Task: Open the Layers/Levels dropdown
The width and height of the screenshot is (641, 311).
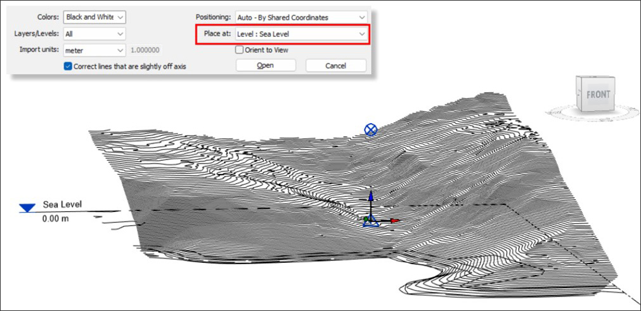Action: point(94,34)
